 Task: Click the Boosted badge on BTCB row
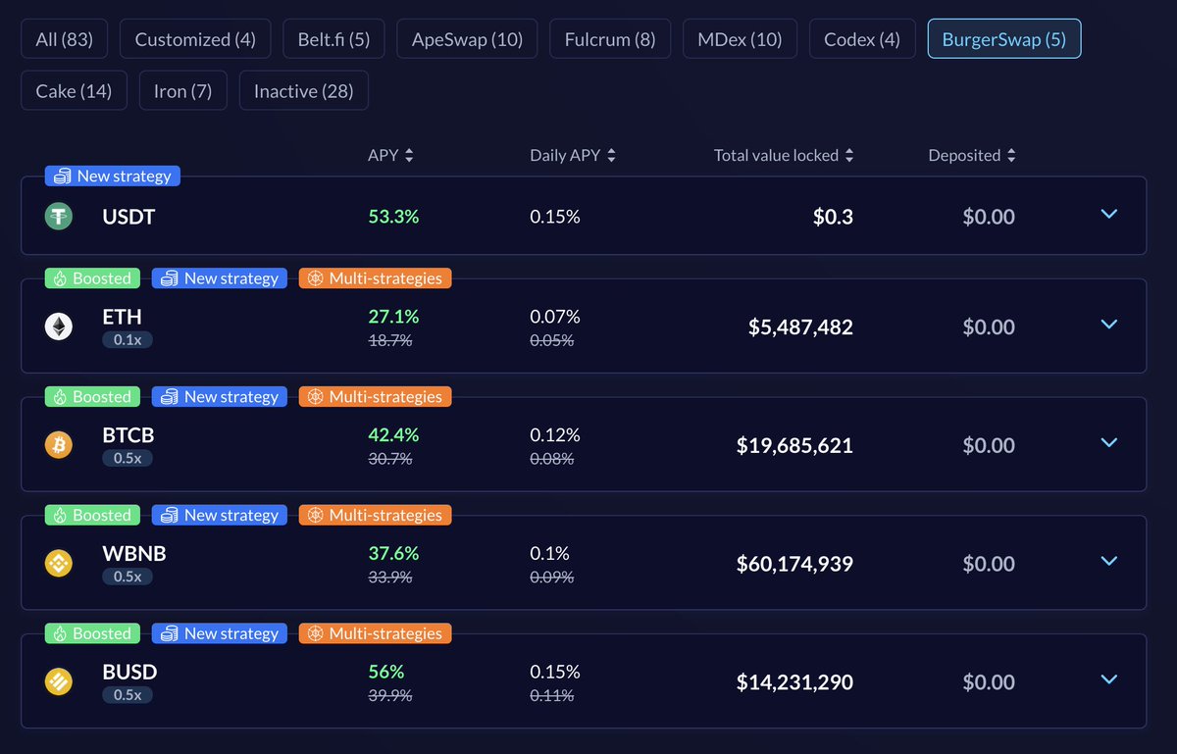(92, 396)
